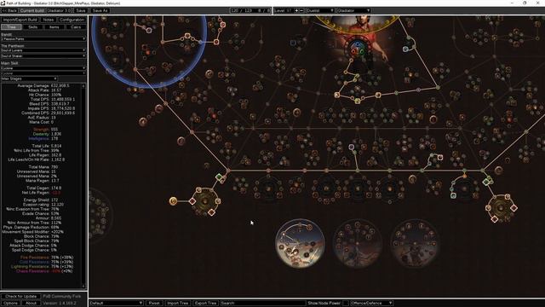Open the Configuration section
The width and height of the screenshot is (545, 307).
(x=72, y=20)
